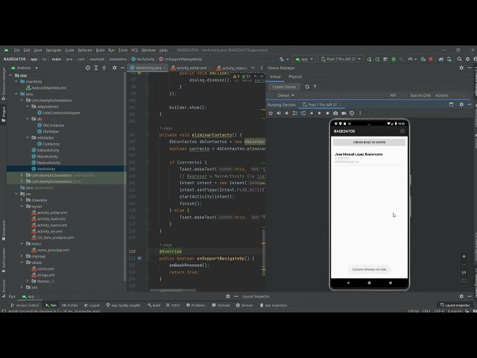This screenshot has width=477, height=358.
Task: Click CREAR BASE DE DATOS button in emulator
Action: pos(369,142)
